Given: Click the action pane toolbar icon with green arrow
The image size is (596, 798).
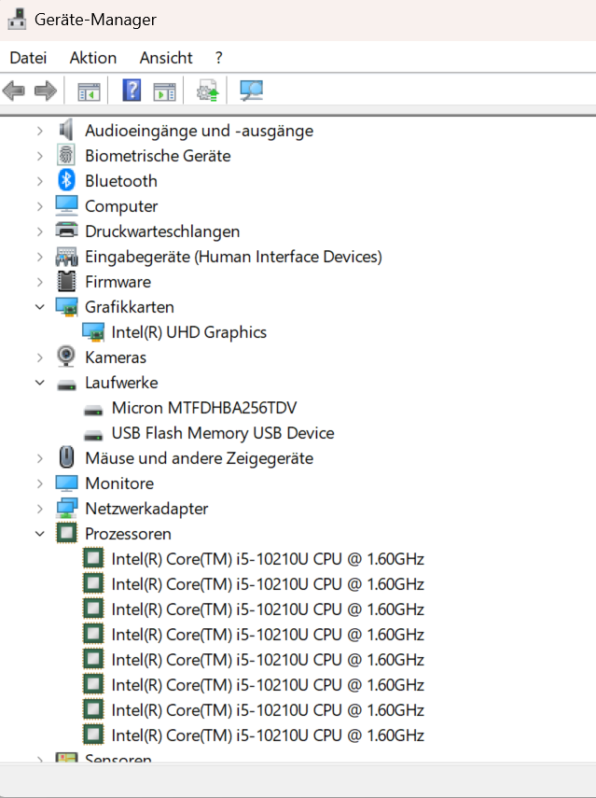Looking at the screenshot, I should (165, 91).
